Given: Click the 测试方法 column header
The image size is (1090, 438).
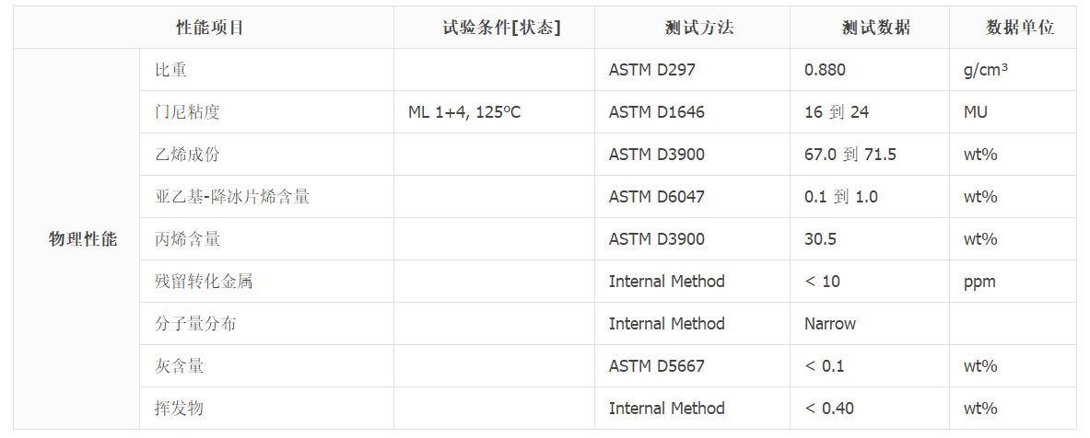Looking at the screenshot, I should coord(692,28).
